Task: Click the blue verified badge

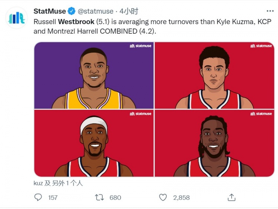Action: coord(72,11)
